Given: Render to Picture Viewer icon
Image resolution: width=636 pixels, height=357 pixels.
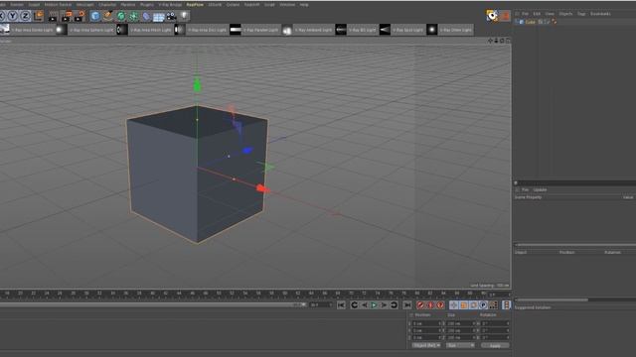Looking at the screenshot, I should 66,16.
